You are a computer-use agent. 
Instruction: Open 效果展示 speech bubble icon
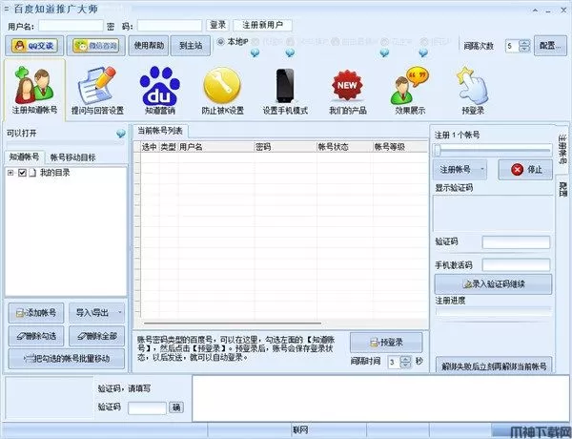(x=410, y=90)
